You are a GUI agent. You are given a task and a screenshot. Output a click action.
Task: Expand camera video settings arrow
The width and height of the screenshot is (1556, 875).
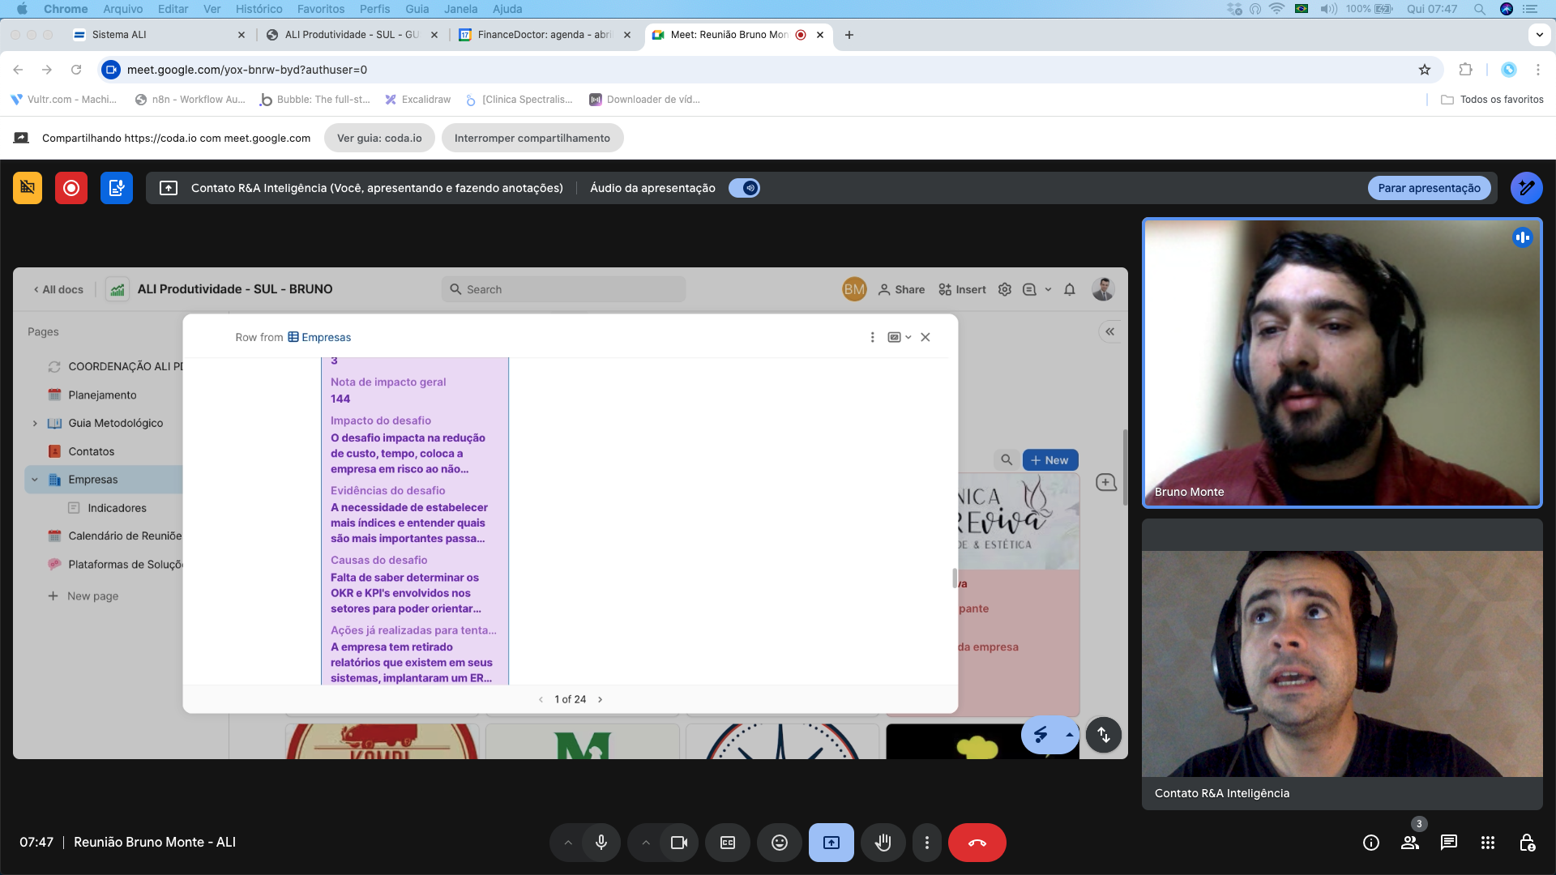[x=646, y=843]
